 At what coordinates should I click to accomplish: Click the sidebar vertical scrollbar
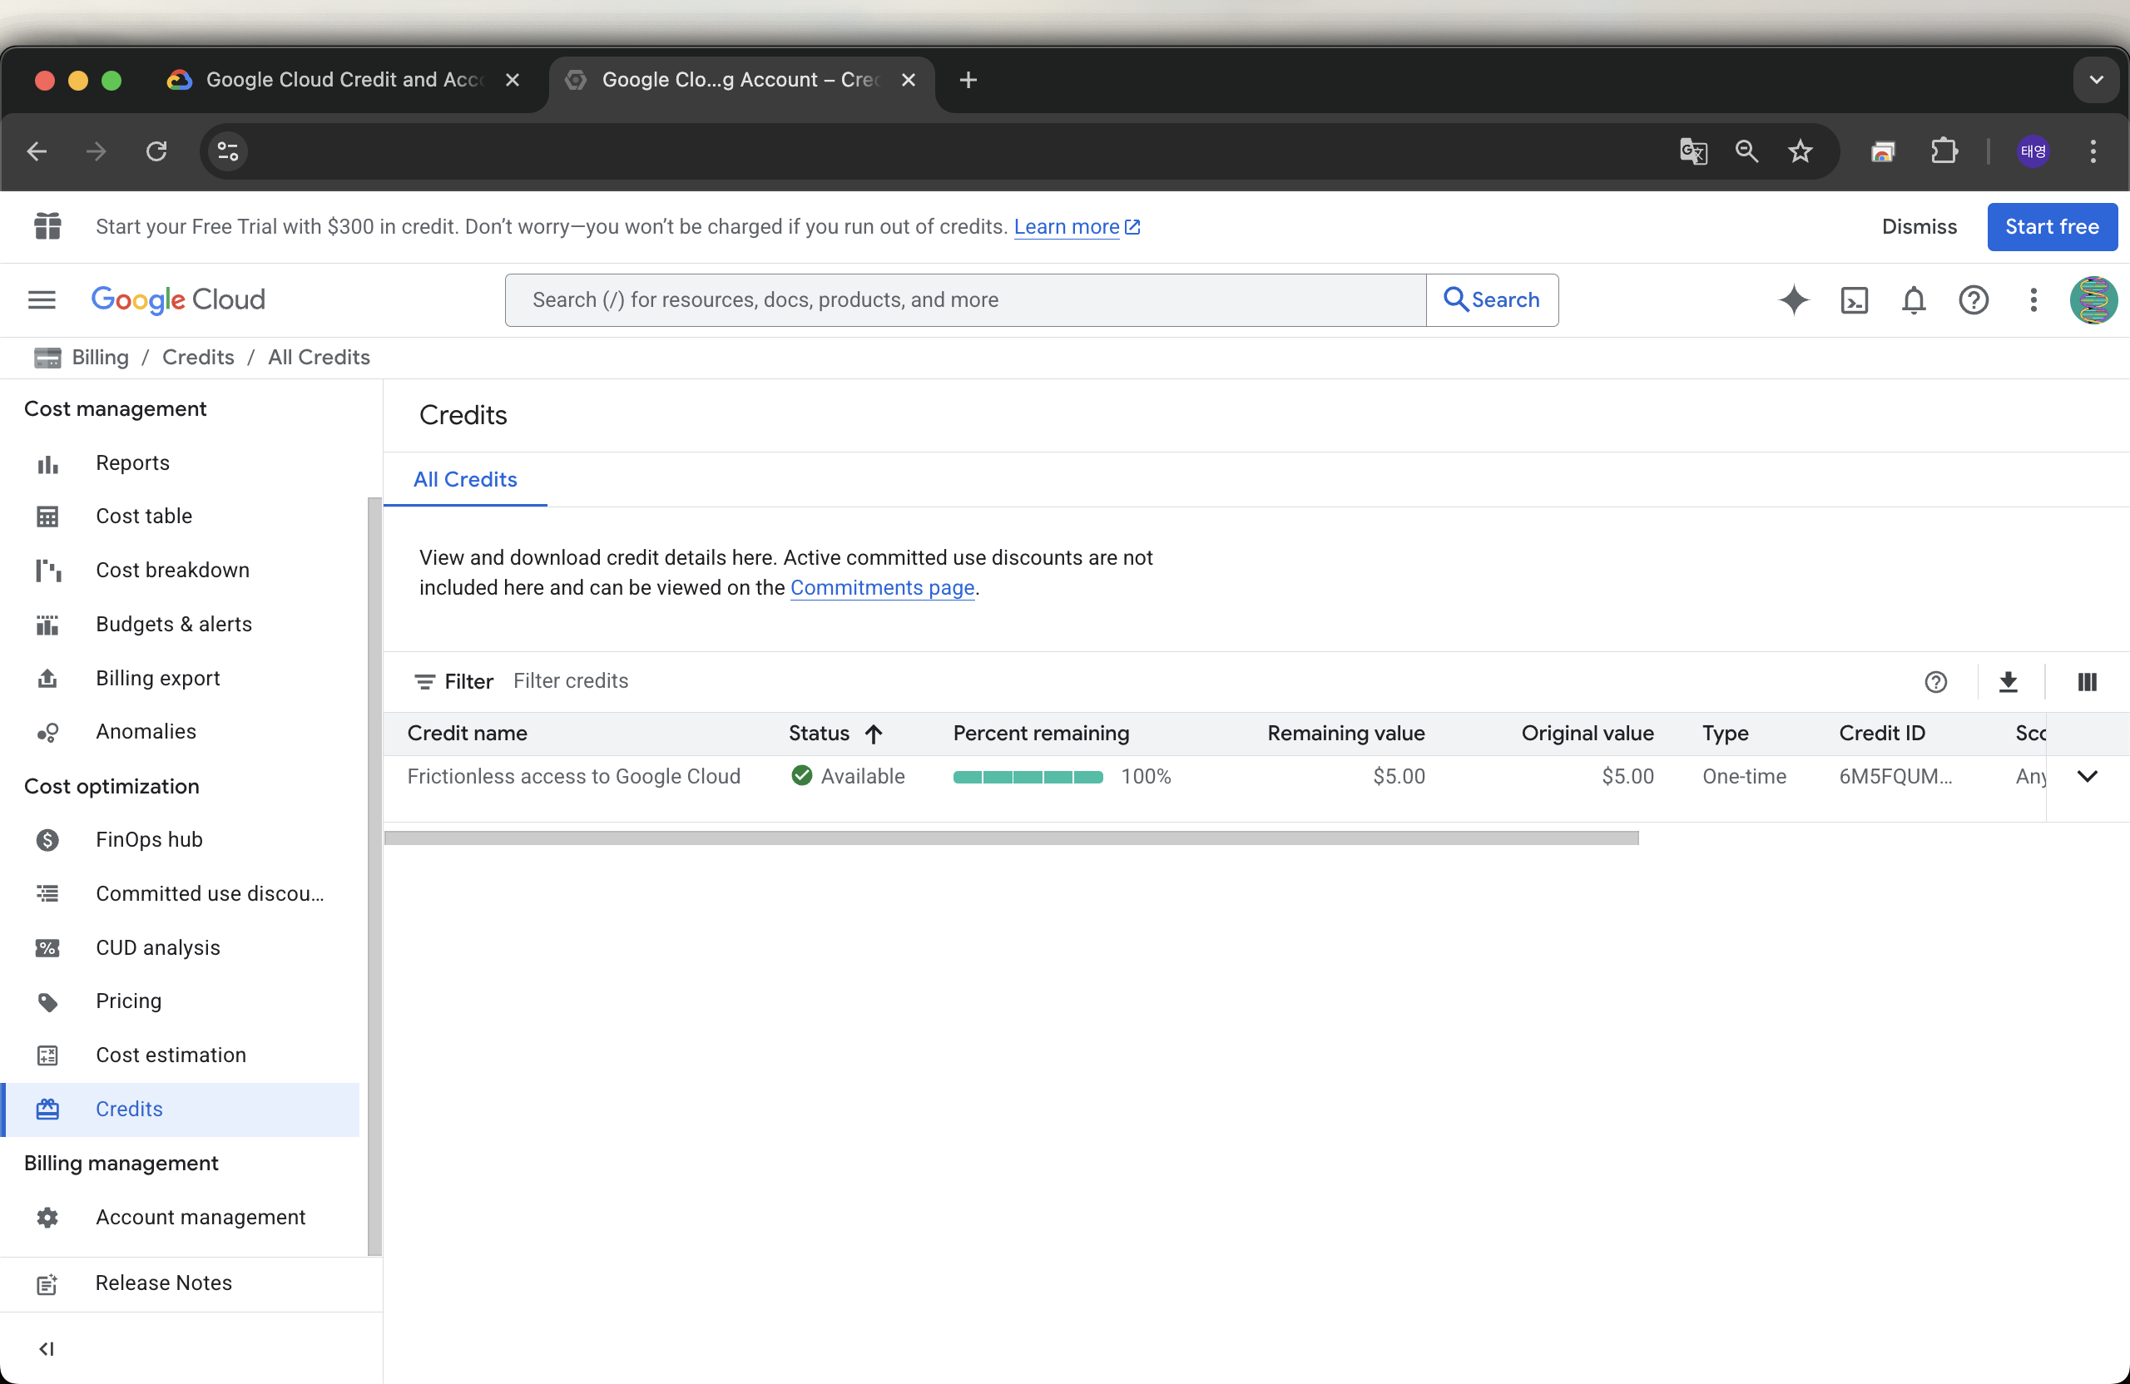[374, 877]
